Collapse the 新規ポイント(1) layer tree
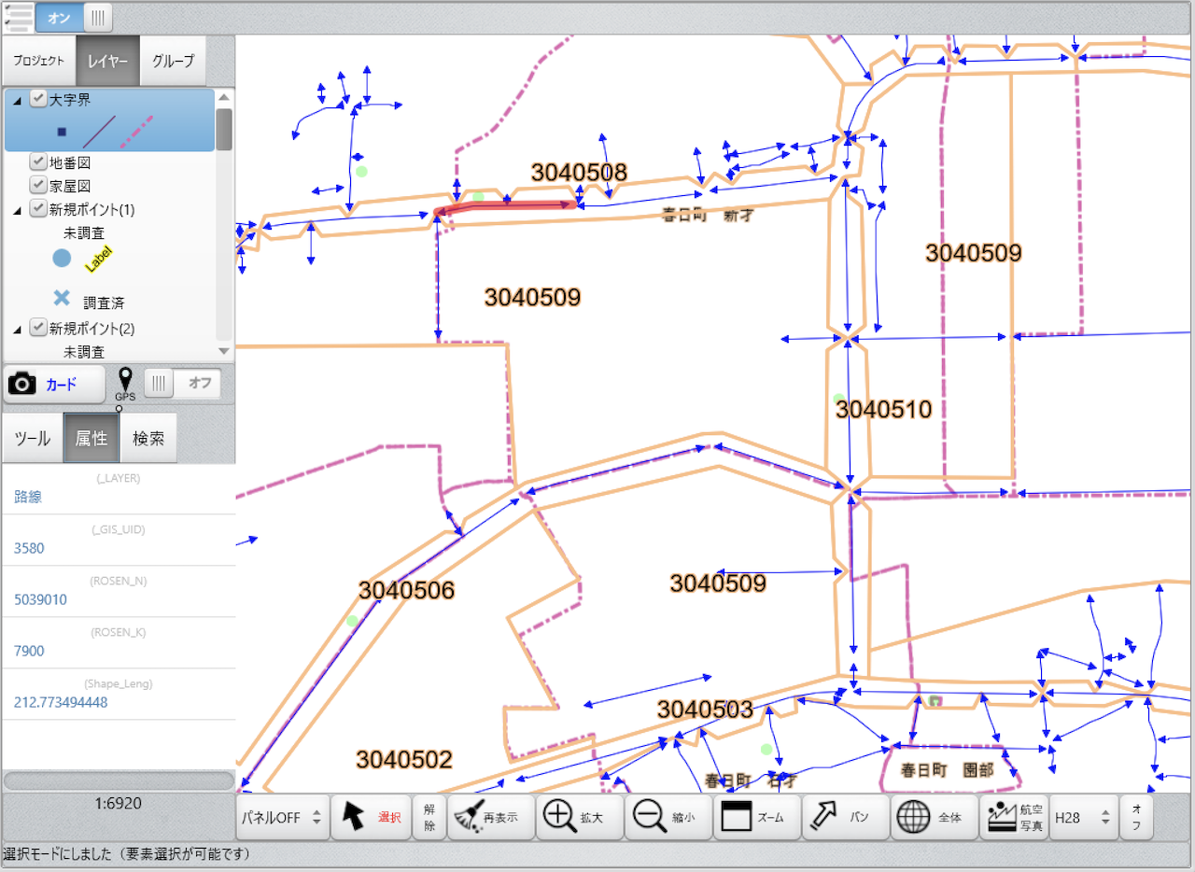 18,210
